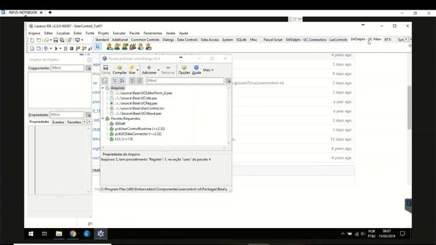
Task: Click the Adicionar plus icon
Action: pos(149,67)
